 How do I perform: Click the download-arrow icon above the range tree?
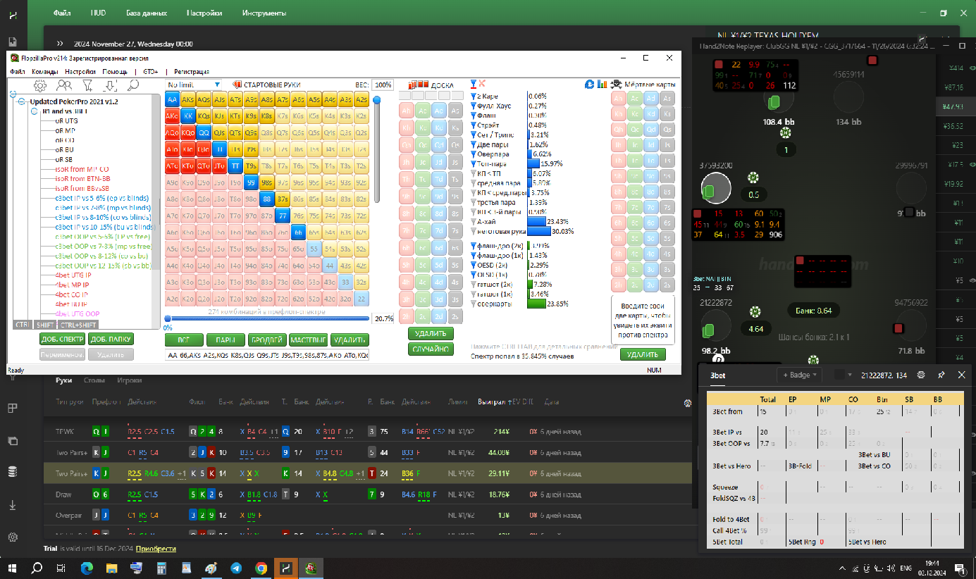click(110, 85)
